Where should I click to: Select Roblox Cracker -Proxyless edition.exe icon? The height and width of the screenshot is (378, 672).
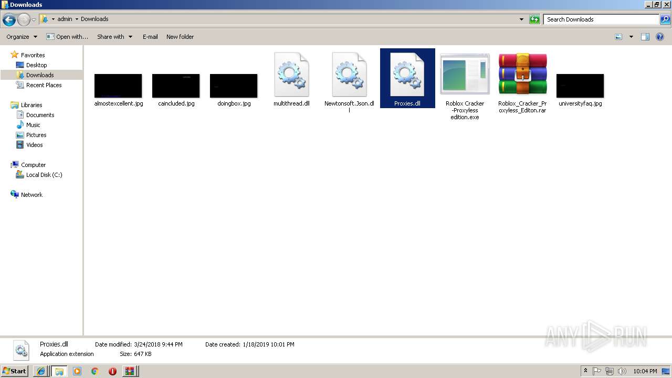point(465,75)
